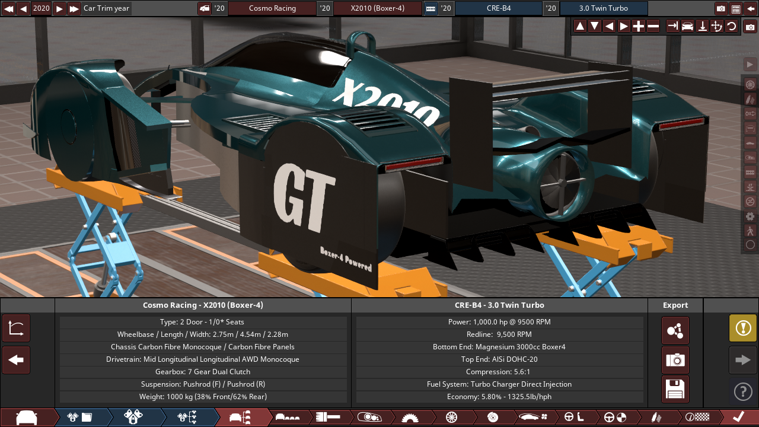
Task: Open the engine family folder tab
Action: 80,418
